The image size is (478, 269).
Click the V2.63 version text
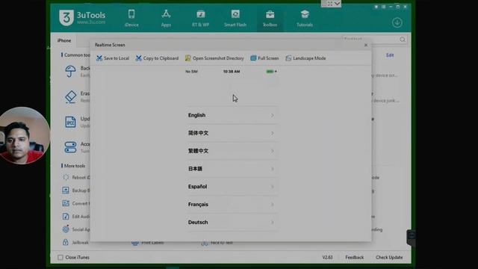pyautogui.click(x=327, y=257)
